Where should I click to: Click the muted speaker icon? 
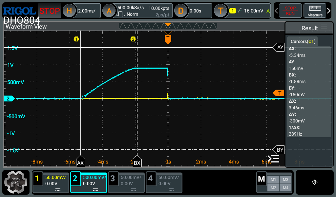point(315,182)
